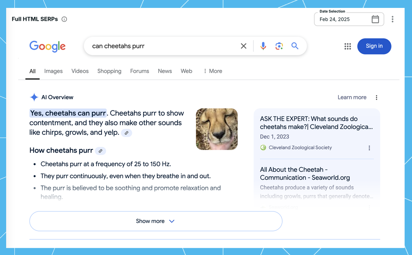Click the info icon beside Full HTML SERPs

click(64, 19)
